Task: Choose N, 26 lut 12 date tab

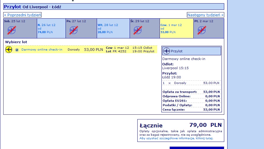Action: pyautogui.click(x=51, y=28)
